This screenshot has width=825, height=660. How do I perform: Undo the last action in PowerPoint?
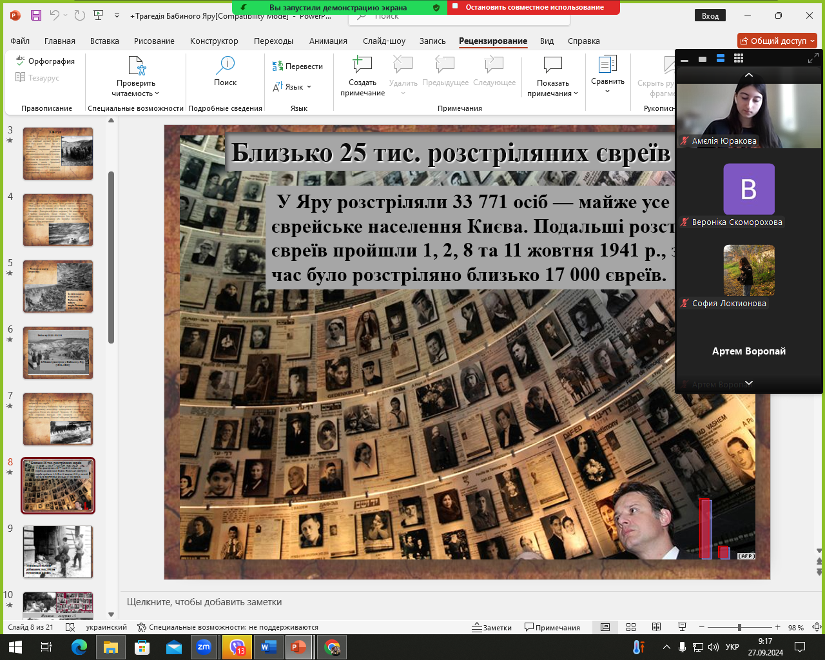(x=55, y=15)
